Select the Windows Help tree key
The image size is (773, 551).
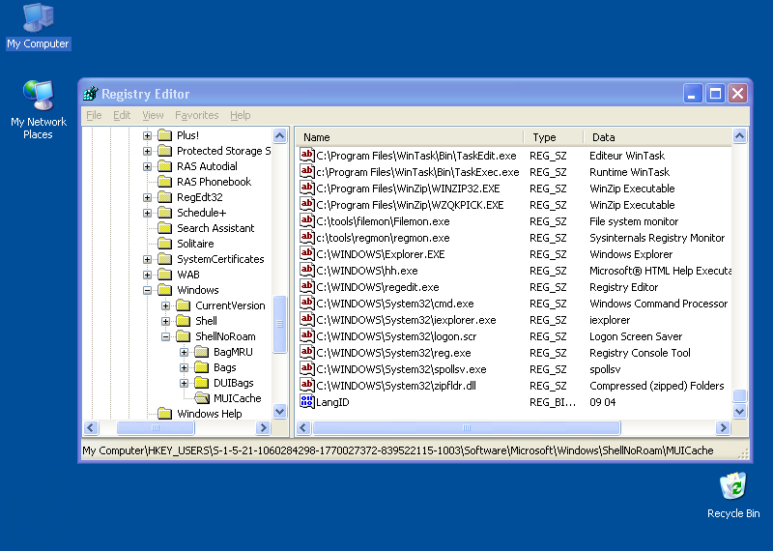click(210, 414)
